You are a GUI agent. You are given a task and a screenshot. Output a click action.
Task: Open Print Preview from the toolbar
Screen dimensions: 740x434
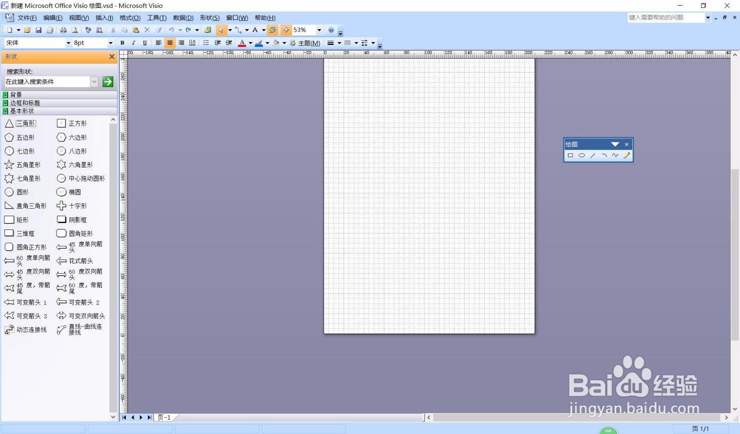[74, 30]
